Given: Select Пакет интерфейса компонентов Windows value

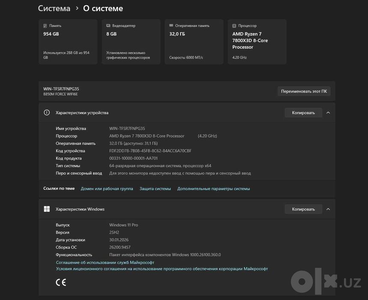Looking at the screenshot, I should point(165,255).
